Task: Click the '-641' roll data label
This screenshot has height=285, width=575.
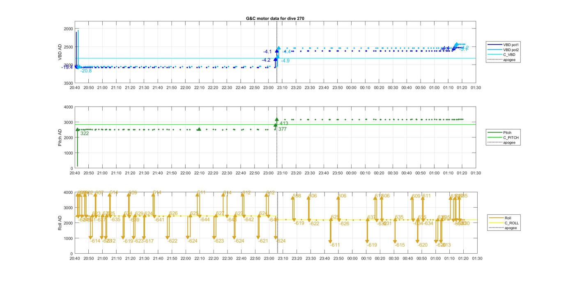Action: (159, 220)
